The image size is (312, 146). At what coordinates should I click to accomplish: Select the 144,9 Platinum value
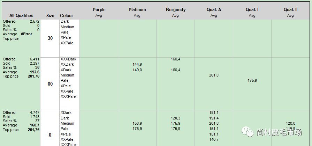coord(137,64)
